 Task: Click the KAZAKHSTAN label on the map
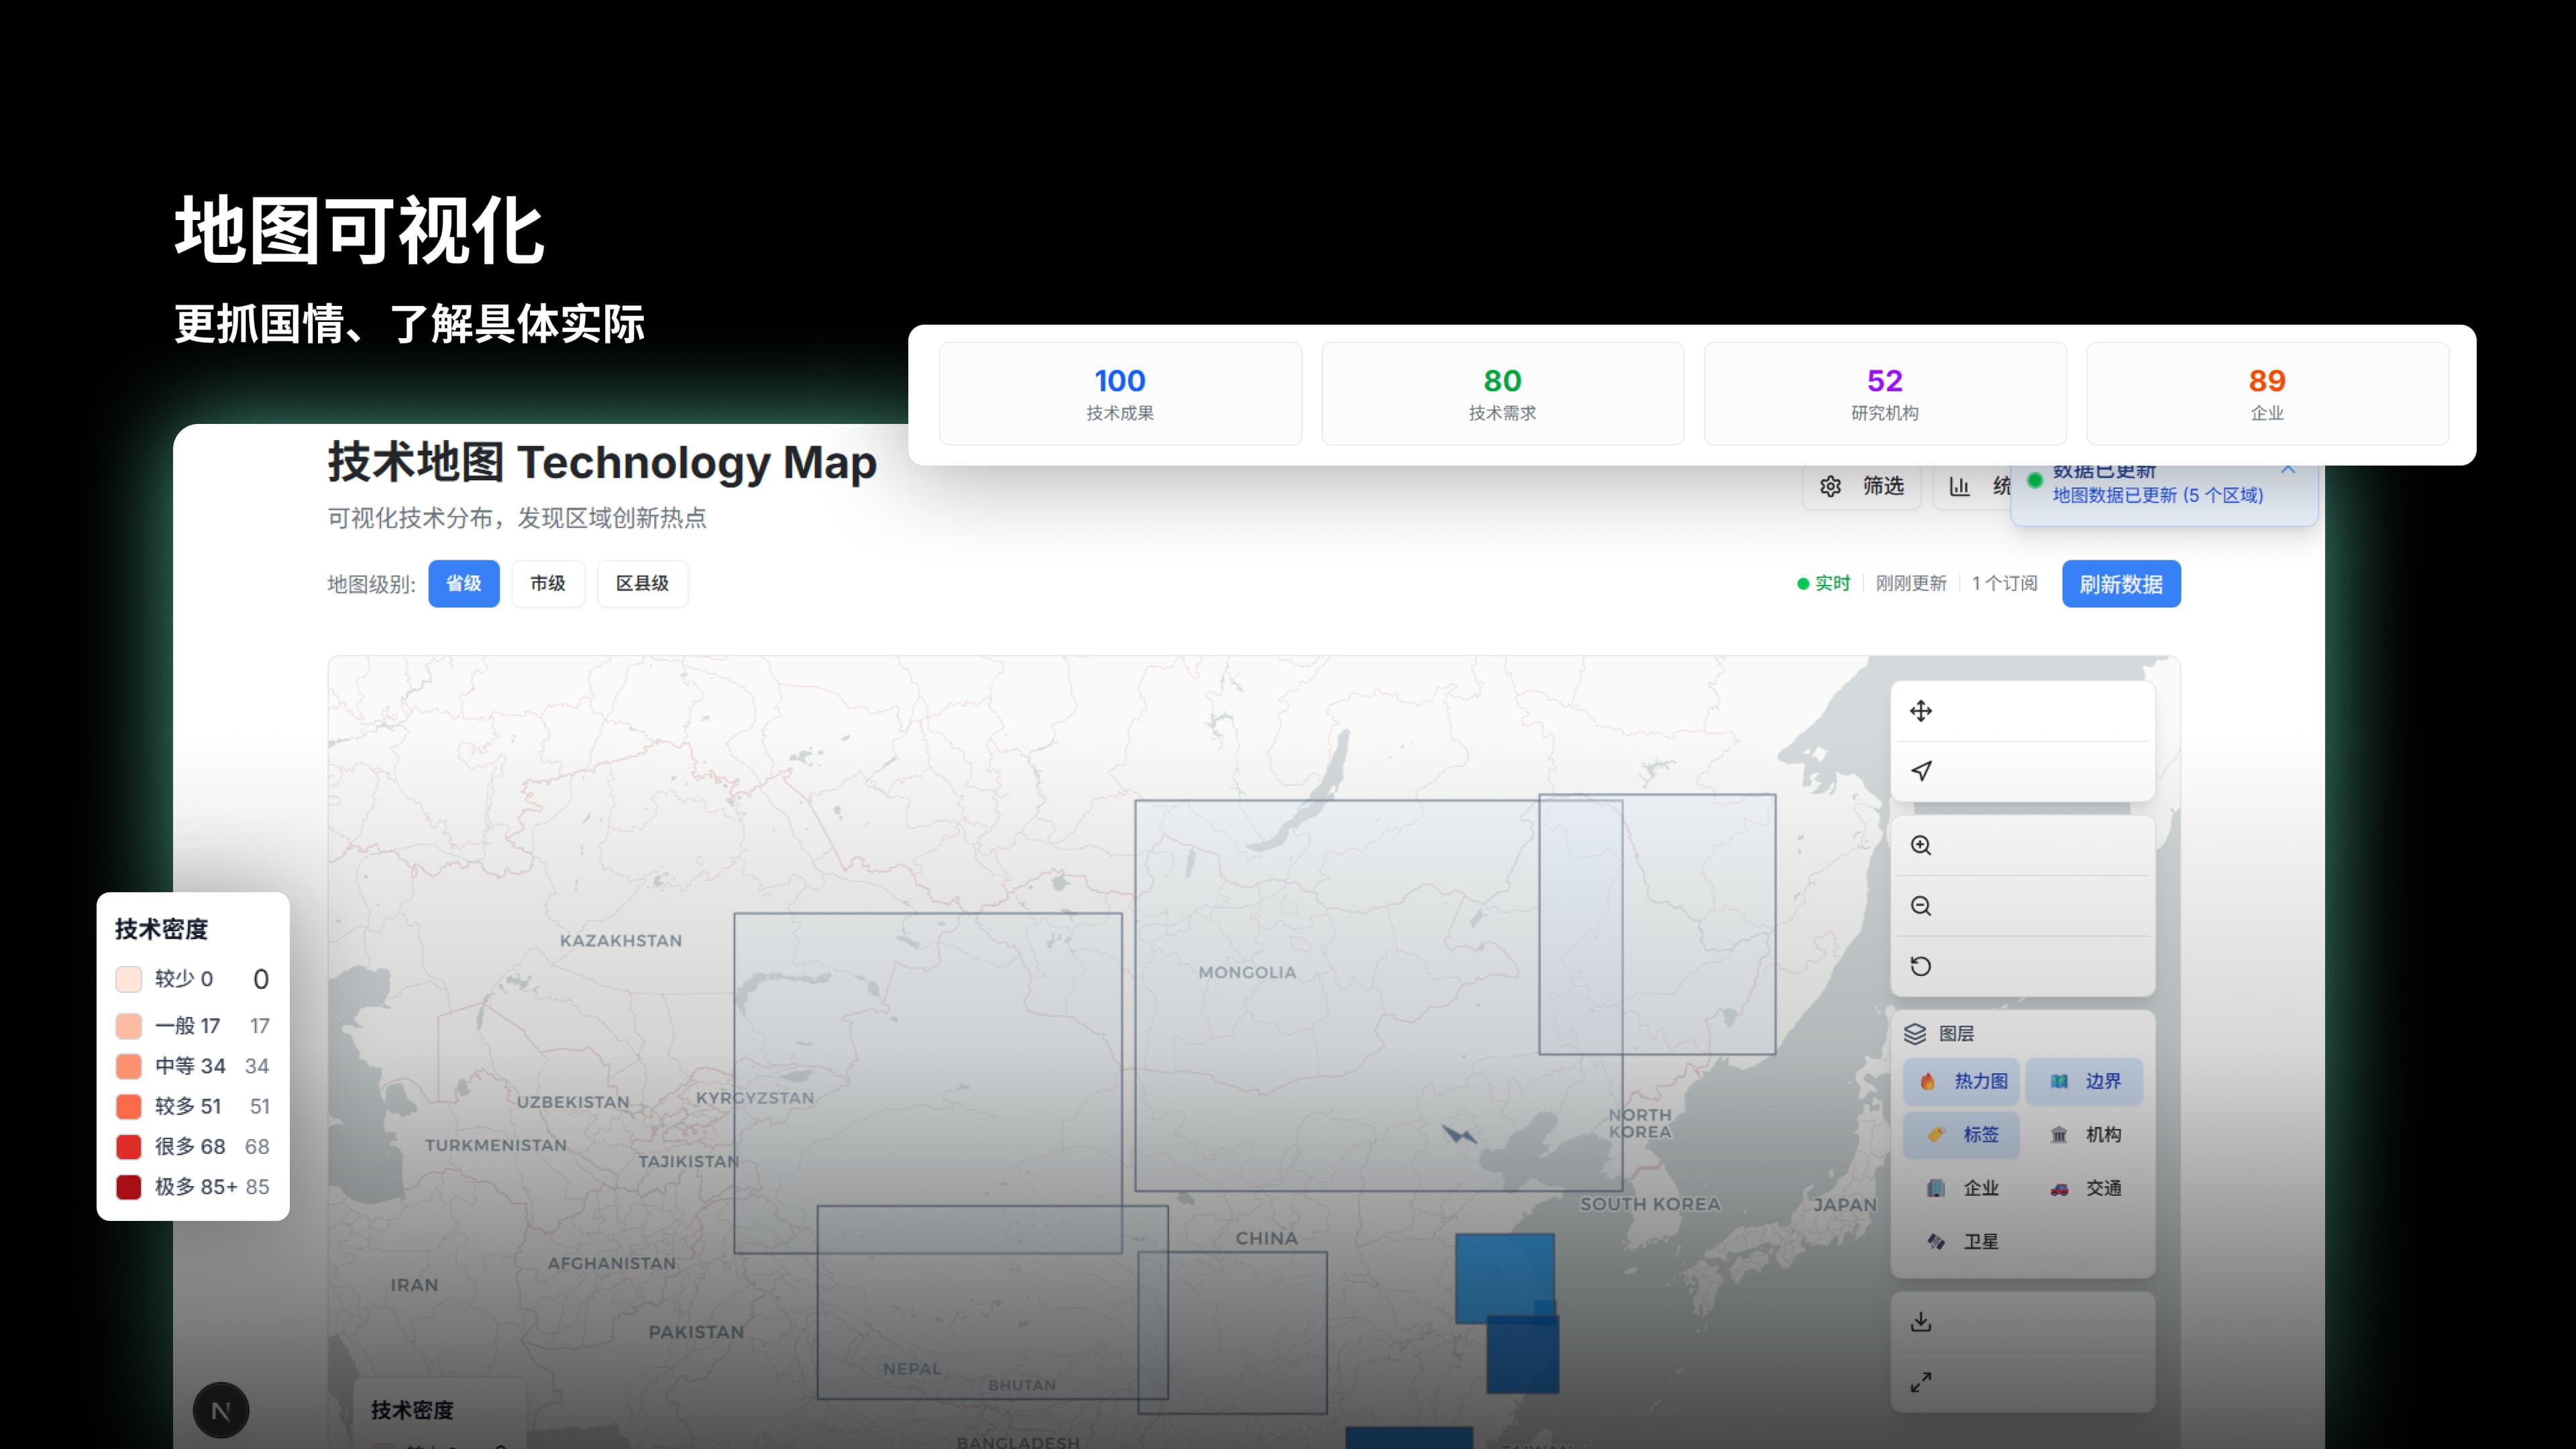621,940
